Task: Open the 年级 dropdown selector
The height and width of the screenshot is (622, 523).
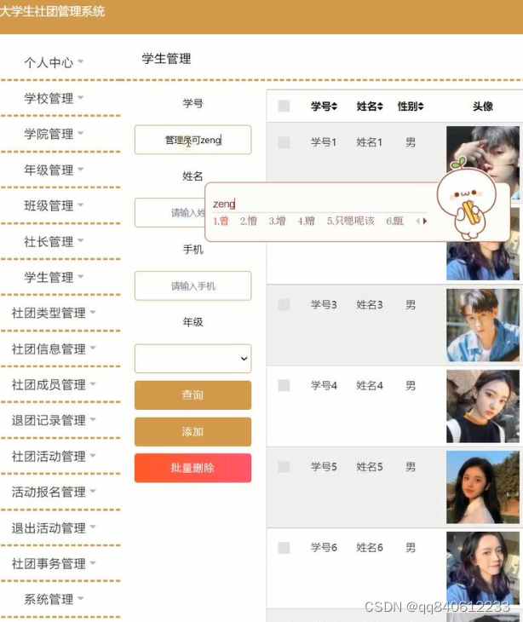Action: (x=193, y=359)
